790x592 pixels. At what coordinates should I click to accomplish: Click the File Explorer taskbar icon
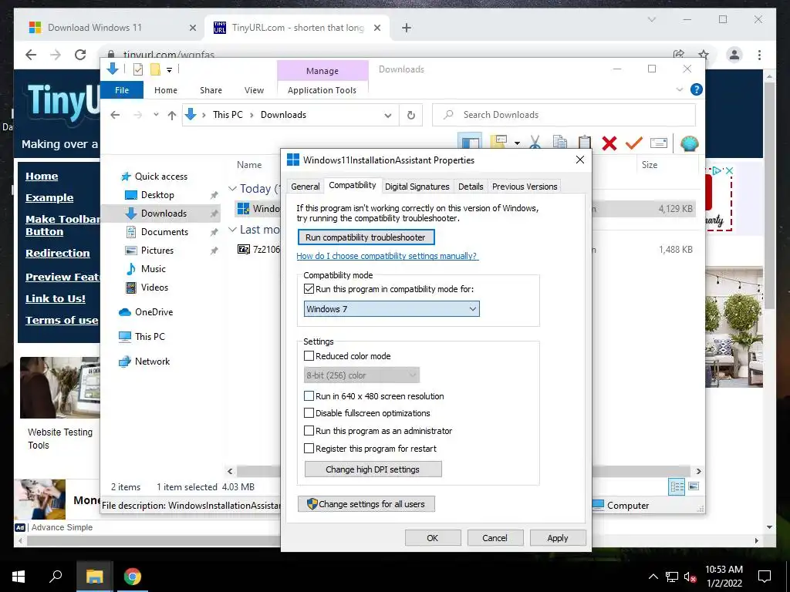(x=94, y=577)
